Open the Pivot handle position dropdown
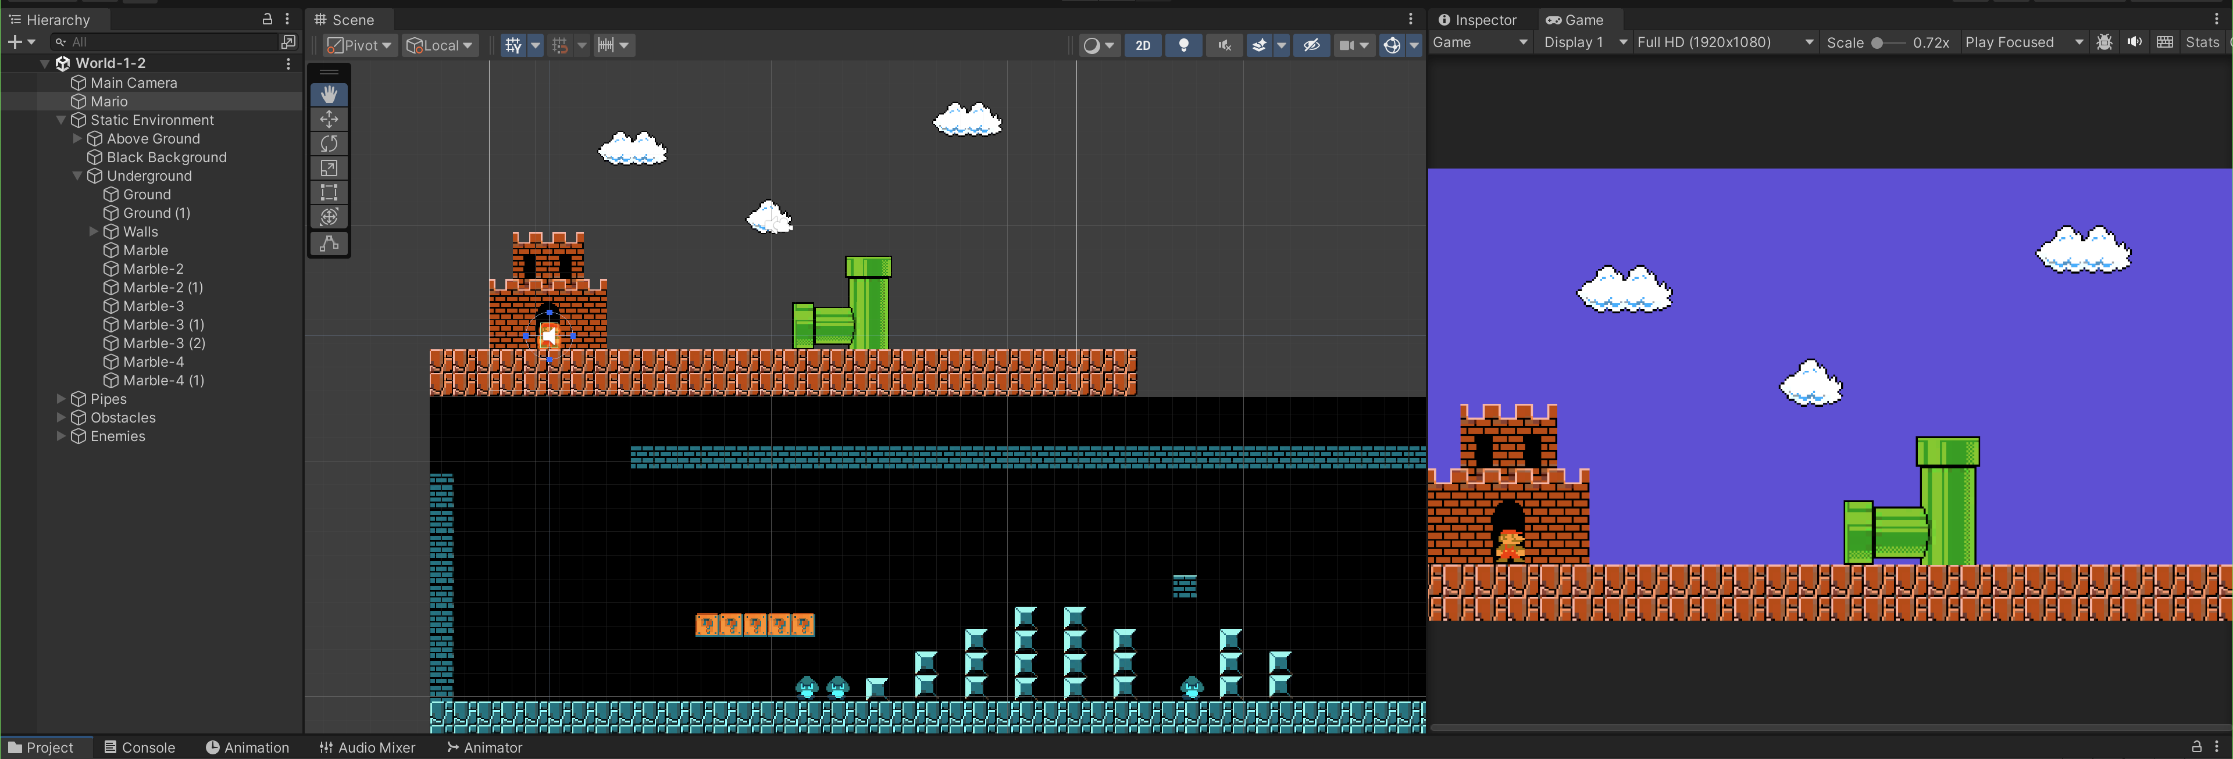2233x759 pixels. click(360, 45)
